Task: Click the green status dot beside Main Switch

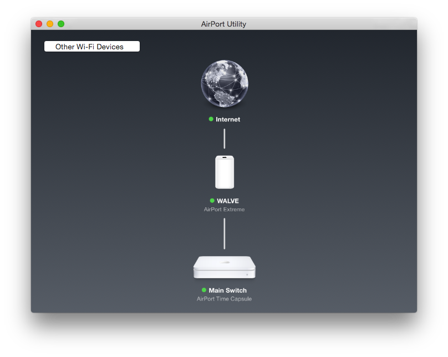Action: pyautogui.click(x=204, y=290)
